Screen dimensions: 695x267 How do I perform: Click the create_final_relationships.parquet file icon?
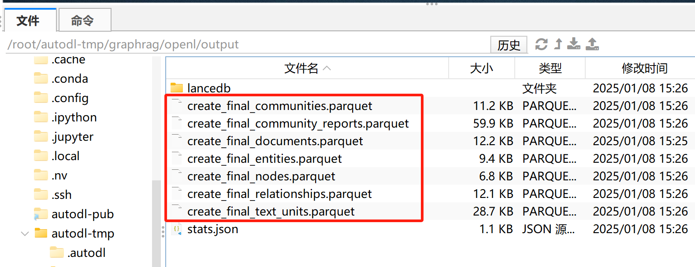(x=177, y=194)
